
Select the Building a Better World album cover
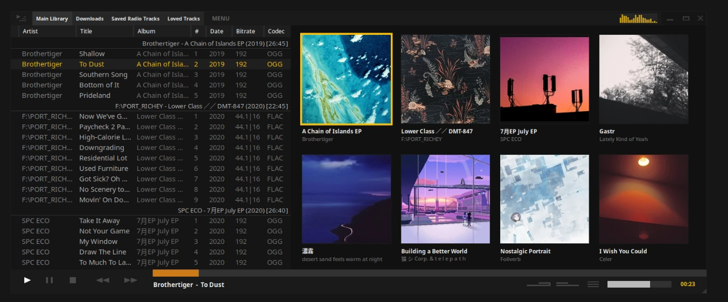click(445, 199)
